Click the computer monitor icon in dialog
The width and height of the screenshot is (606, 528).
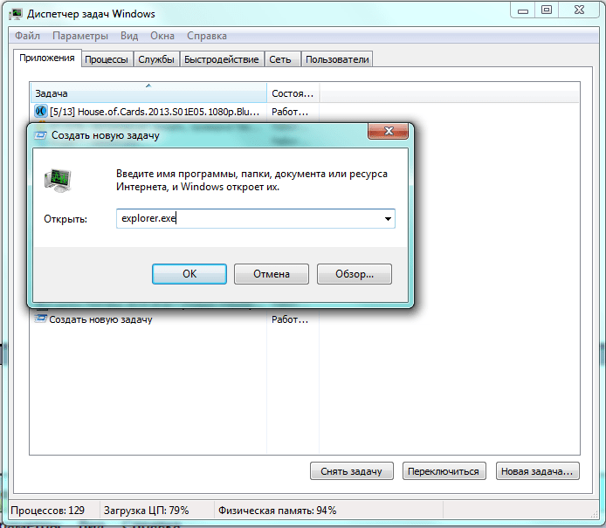coord(58,181)
